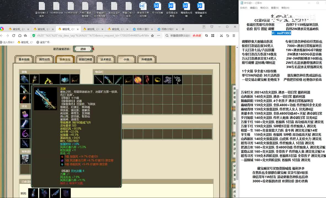Open the 天梯双魔装备搭配 desktop file
The width and height of the screenshot is (326, 198).
pyautogui.click(x=85, y=9)
